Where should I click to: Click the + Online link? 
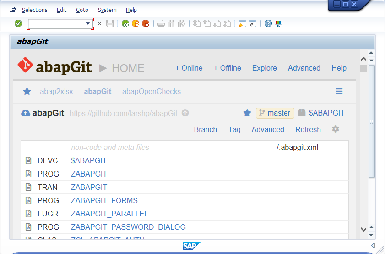[x=189, y=68]
